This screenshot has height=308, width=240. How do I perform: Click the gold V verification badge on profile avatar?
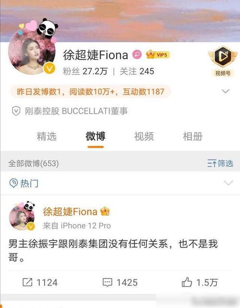click(x=49, y=68)
